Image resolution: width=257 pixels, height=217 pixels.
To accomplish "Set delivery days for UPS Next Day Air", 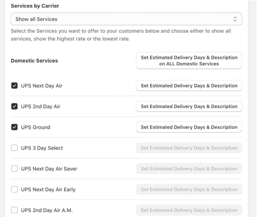I will tap(189, 86).
